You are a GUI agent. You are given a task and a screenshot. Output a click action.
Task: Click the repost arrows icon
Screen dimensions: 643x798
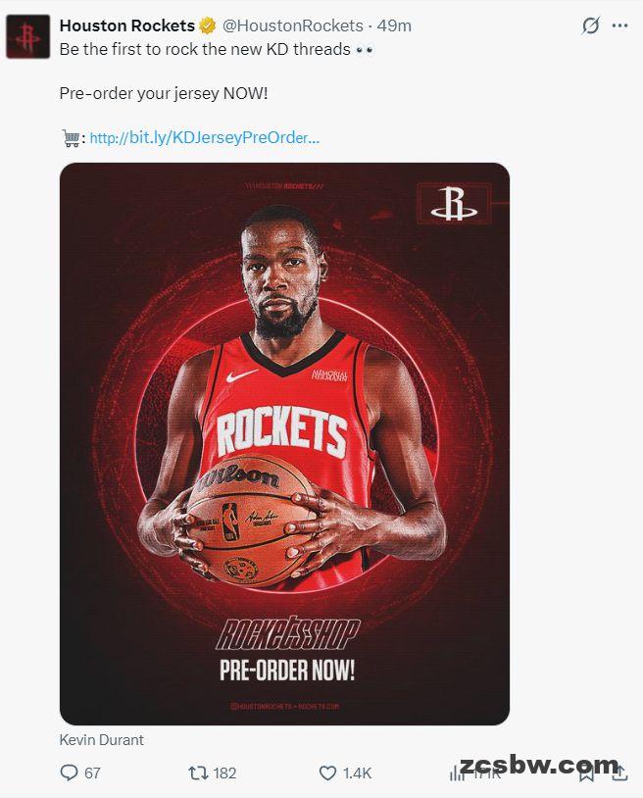click(198, 773)
